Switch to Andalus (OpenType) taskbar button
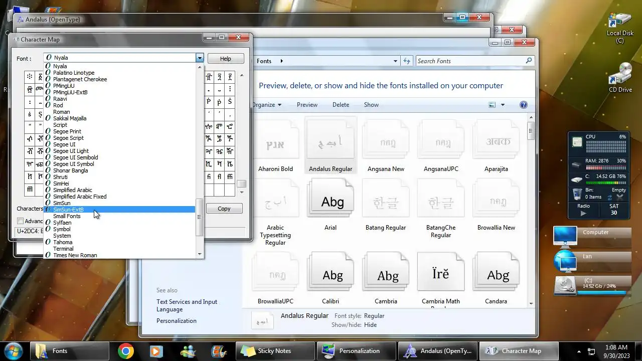642x361 pixels. [x=438, y=351]
